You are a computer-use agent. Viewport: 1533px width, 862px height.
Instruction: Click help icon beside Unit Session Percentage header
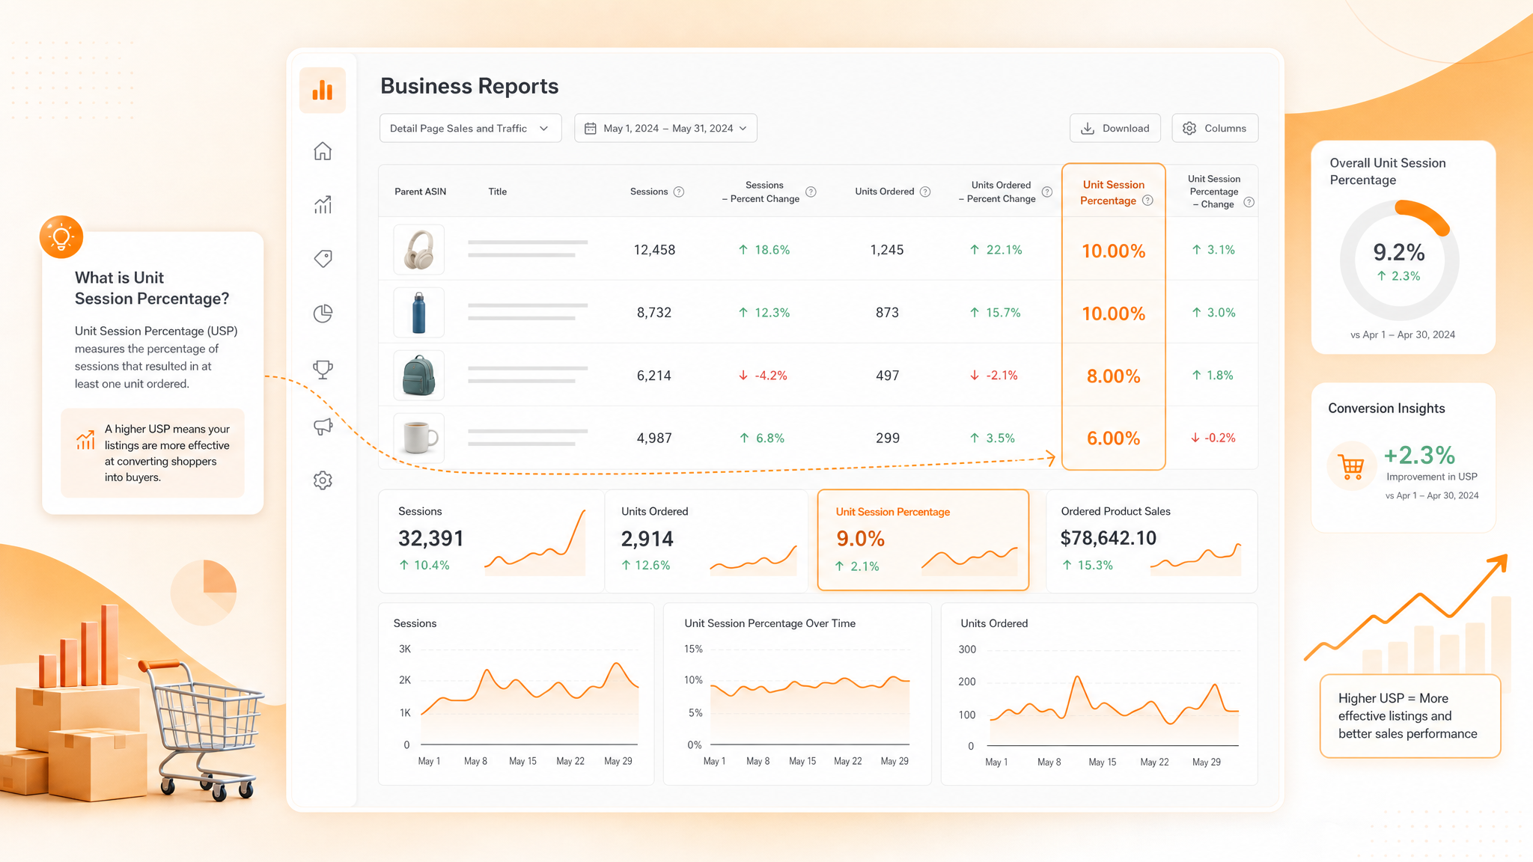pyautogui.click(x=1148, y=201)
